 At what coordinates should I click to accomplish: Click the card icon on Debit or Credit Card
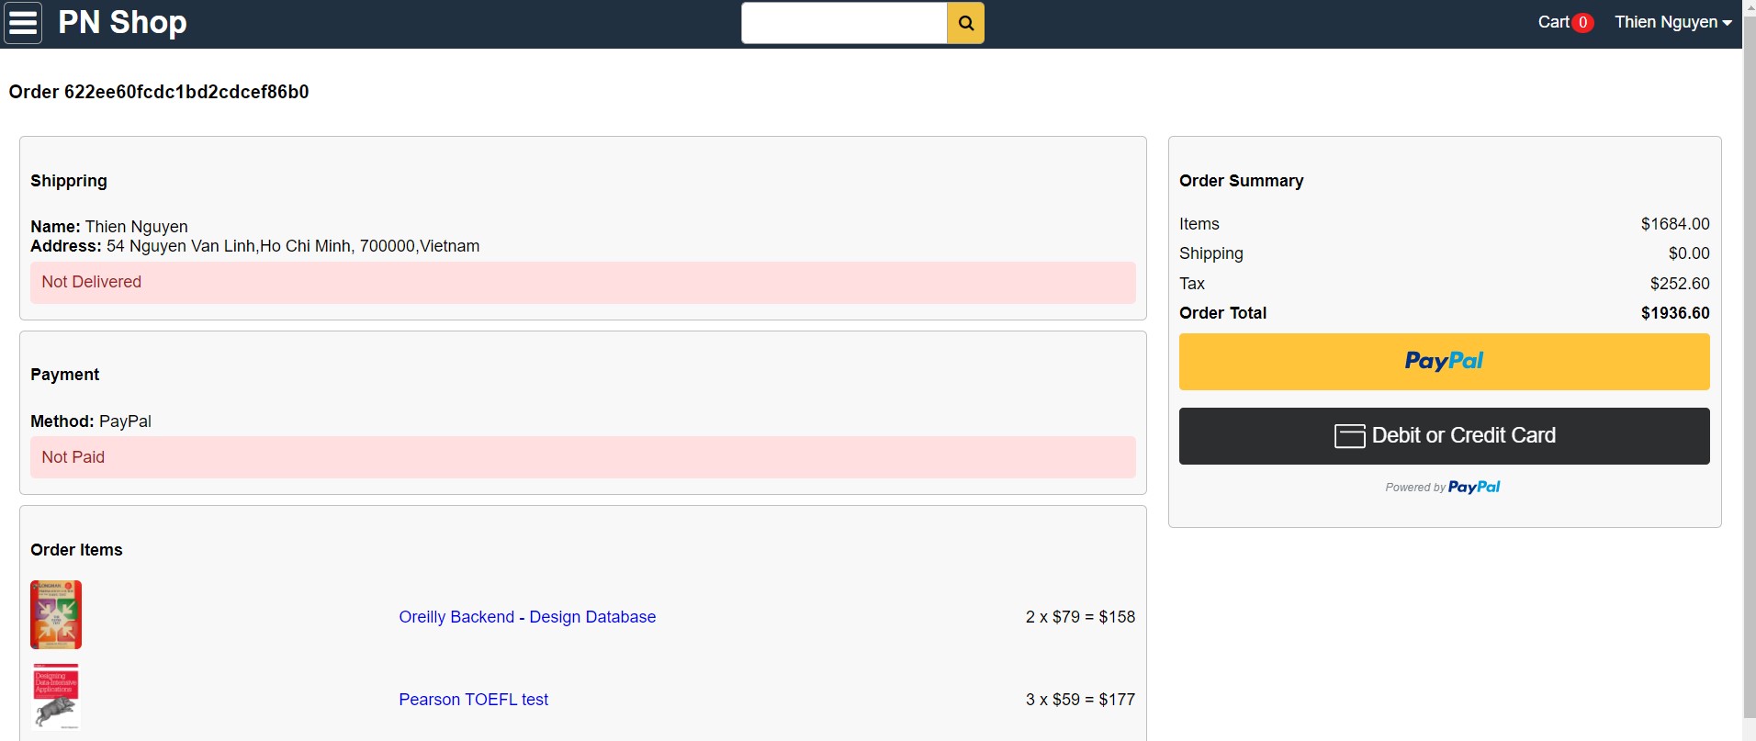click(x=1349, y=436)
